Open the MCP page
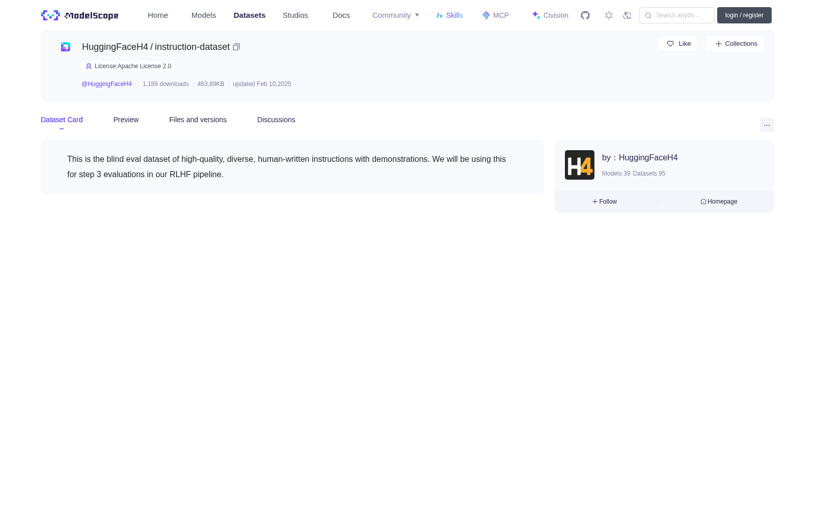Screen dimensions: 815x509 [x=495, y=15]
